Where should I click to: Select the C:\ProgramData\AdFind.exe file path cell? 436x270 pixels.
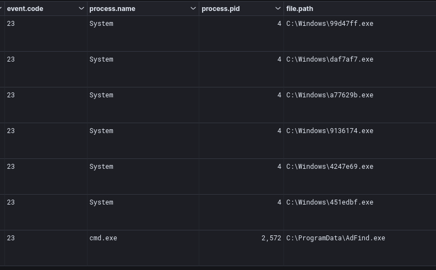pyautogui.click(x=336, y=238)
